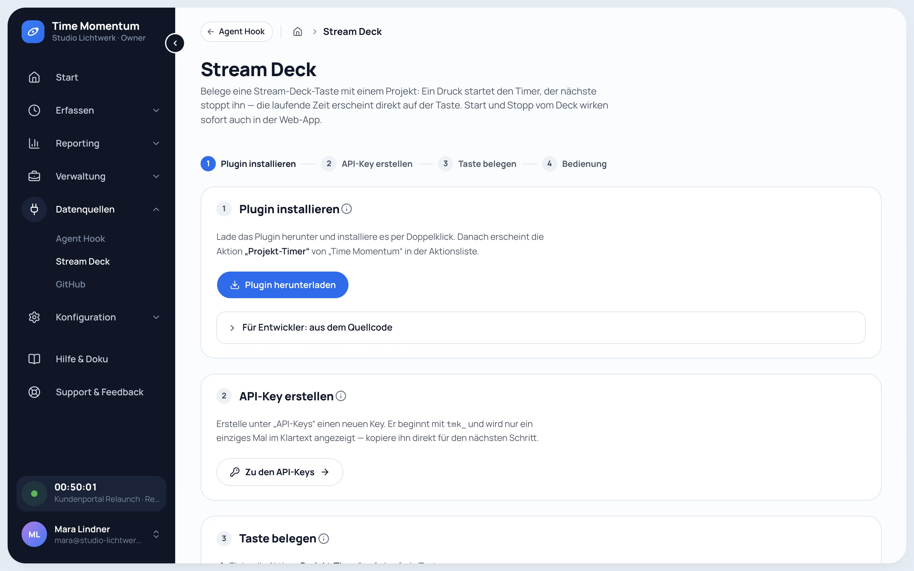Go back via the Agent Hook button
This screenshot has height=571, width=914.
pyautogui.click(x=237, y=32)
